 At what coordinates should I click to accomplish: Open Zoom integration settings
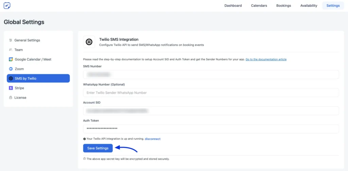click(x=38, y=69)
